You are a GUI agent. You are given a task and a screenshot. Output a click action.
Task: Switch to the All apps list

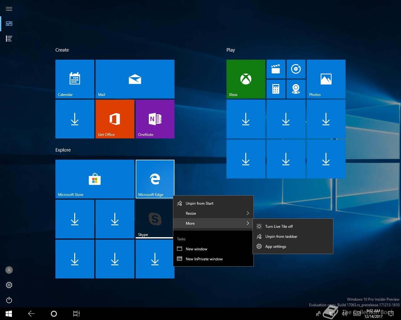coord(9,39)
